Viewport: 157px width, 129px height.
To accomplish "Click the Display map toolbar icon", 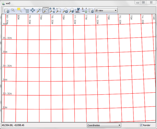I will (7, 10).
